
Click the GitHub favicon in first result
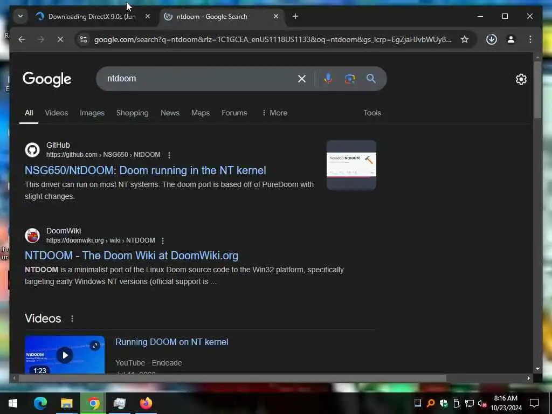[x=32, y=150]
